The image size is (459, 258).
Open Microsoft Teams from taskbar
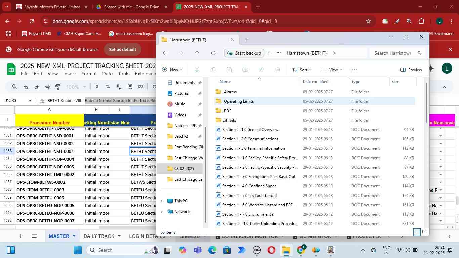coord(197,250)
